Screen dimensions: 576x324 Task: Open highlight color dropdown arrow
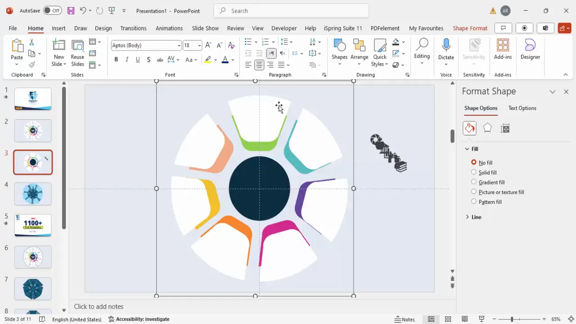point(216,59)
